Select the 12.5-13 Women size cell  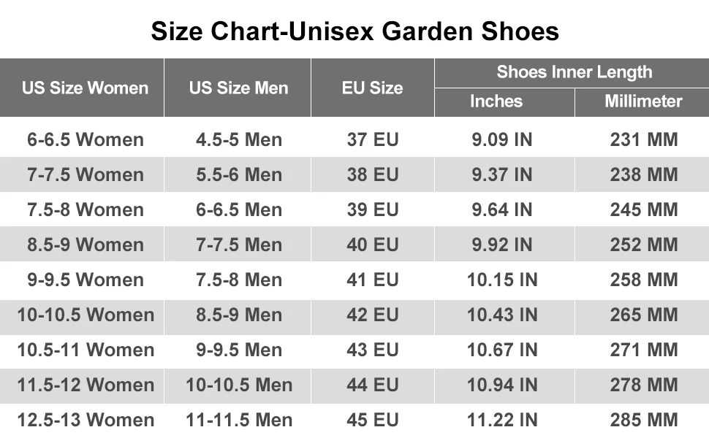[86, 420]
